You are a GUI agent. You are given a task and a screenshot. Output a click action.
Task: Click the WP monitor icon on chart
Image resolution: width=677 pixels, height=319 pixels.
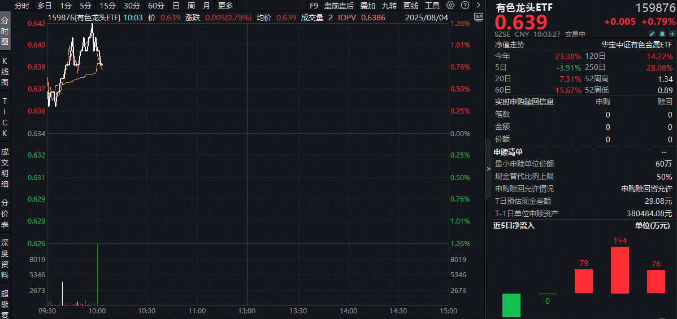(479, 17)
